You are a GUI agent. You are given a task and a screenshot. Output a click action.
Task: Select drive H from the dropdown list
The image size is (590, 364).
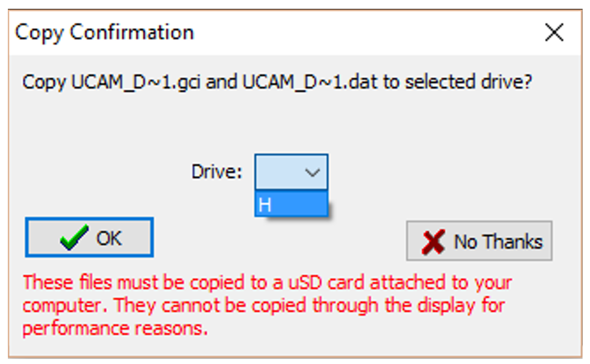[x=291, y=205]
